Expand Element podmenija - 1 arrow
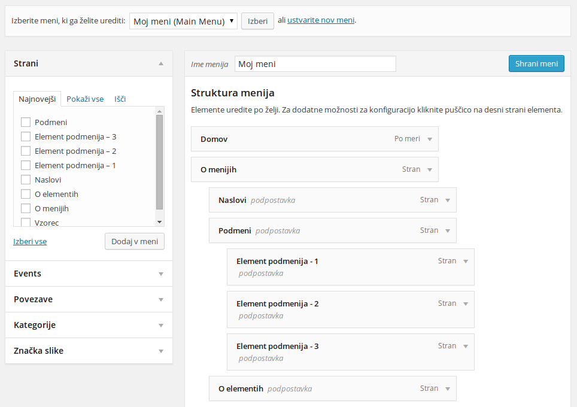 pyautogui.click(x=466, y=262)
